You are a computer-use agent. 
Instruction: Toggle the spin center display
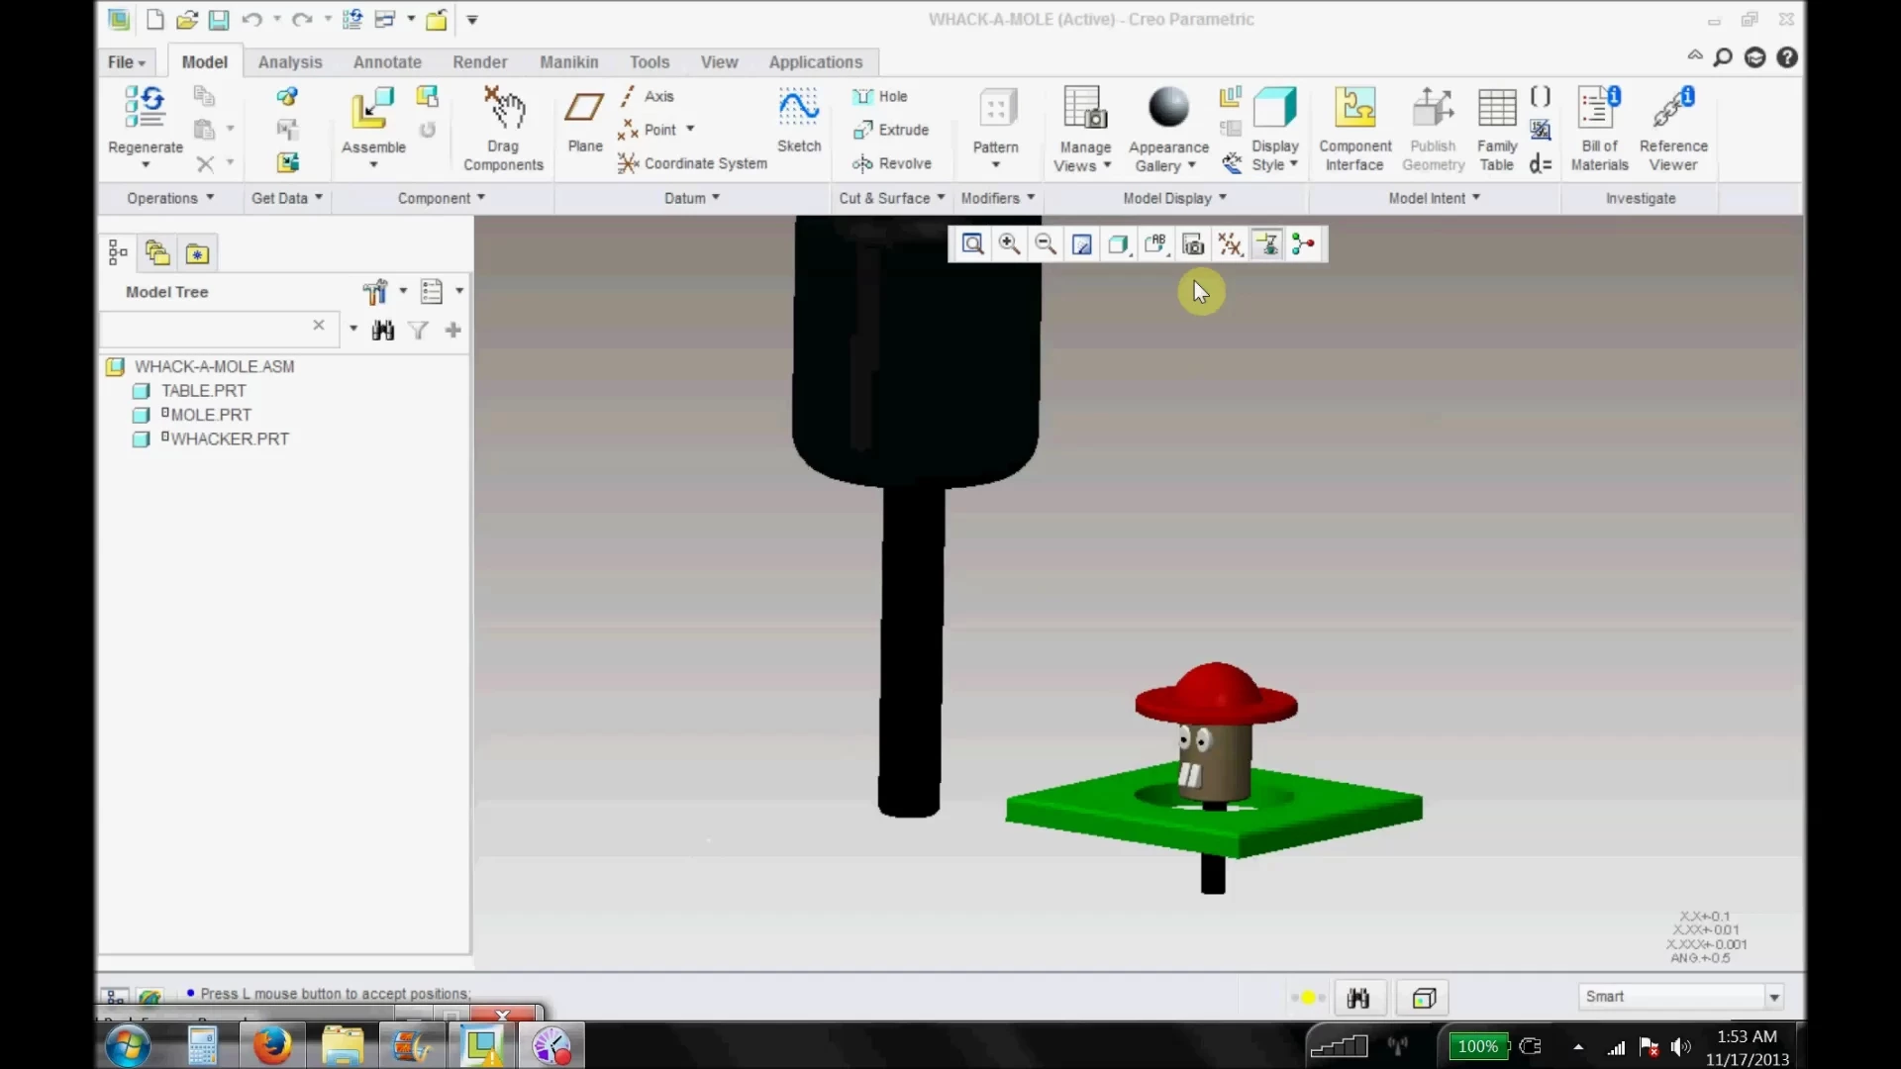point(1303,244)
